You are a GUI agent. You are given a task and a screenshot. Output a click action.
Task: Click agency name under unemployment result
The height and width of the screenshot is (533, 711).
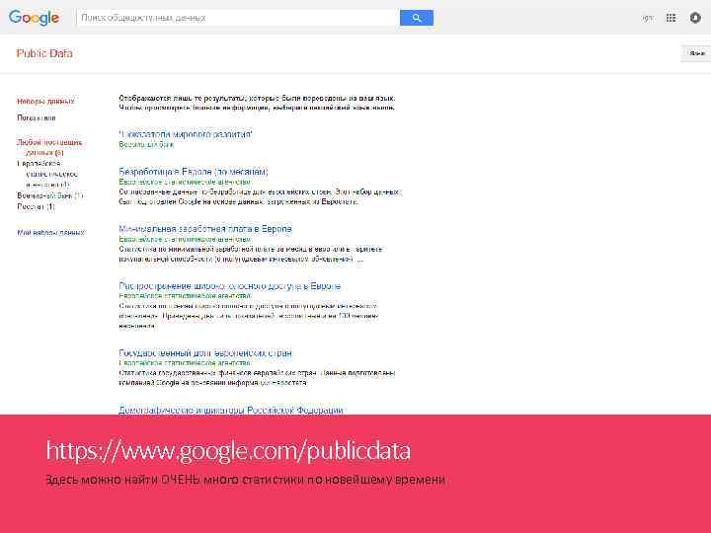185,182
